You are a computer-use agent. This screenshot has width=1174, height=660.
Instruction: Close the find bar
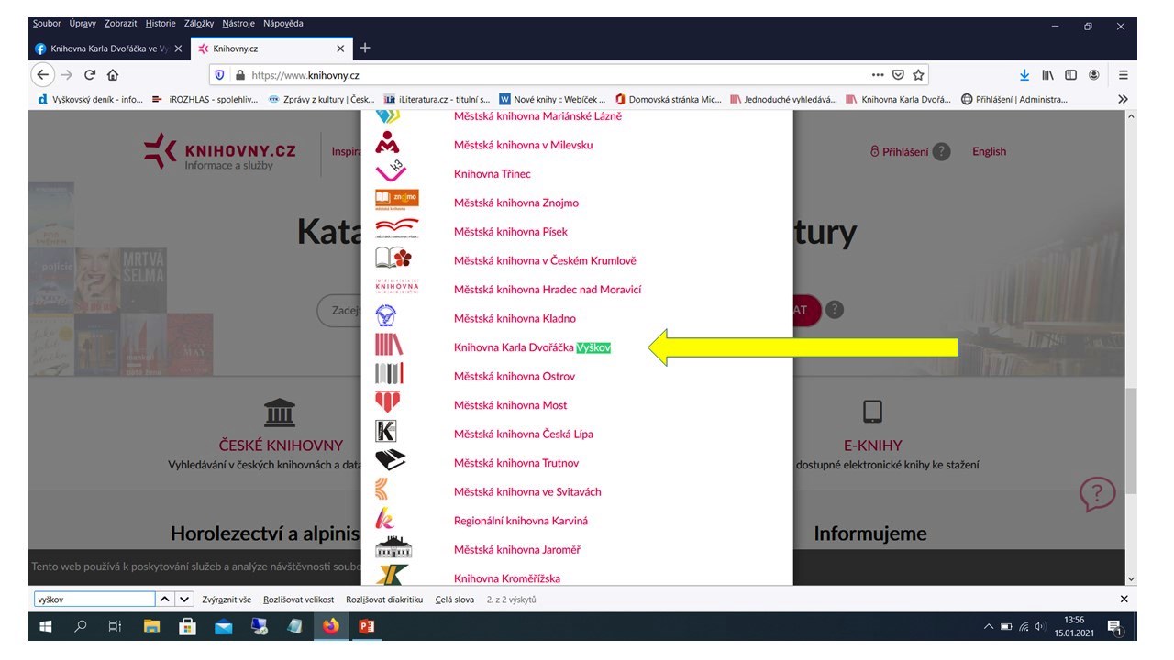(x=1124, y=599)
